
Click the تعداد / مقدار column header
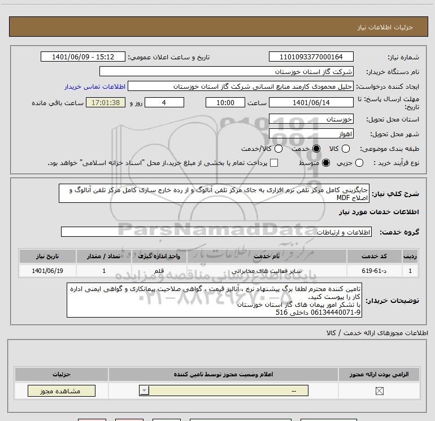point(103,256)
